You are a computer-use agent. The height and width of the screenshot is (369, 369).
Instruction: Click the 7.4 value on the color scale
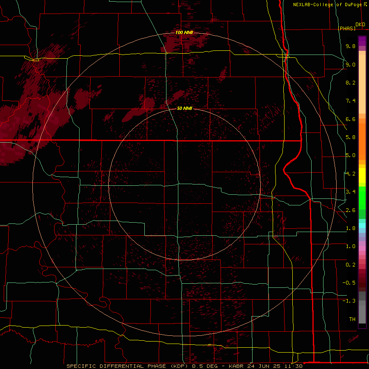(x=351, y=101)
